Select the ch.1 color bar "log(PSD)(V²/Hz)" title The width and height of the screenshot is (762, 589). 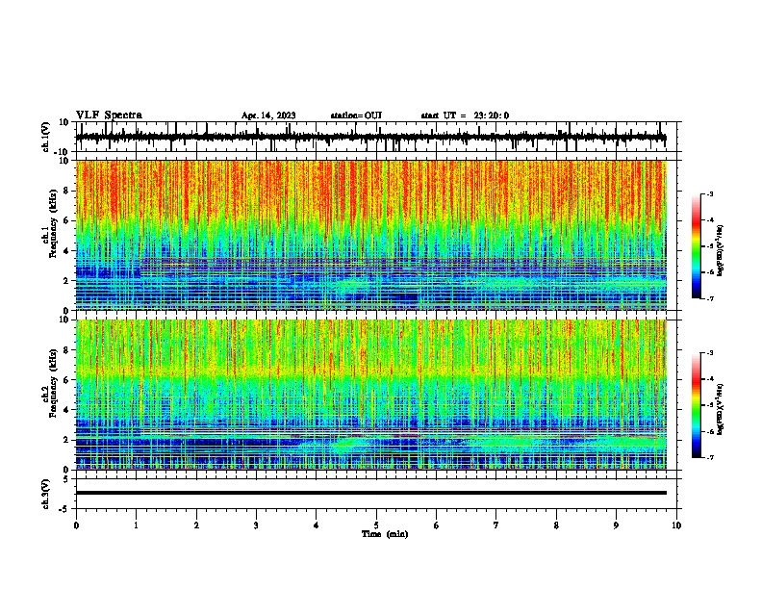pyautogui.click(x=721, y=251)
